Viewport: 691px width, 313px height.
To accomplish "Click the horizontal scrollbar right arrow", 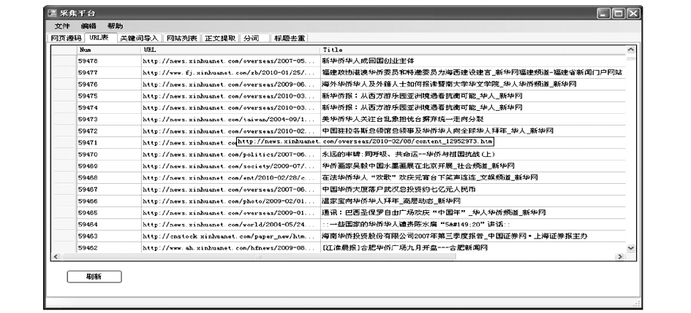I will pos(620,256).
